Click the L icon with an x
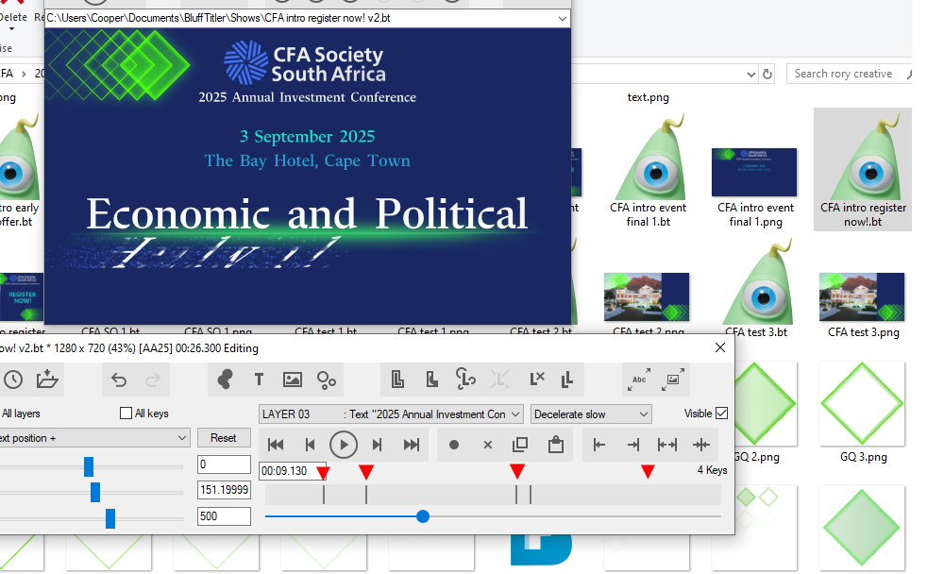The image size is (944, 574). pyautogui.click(x=536, y=379)
